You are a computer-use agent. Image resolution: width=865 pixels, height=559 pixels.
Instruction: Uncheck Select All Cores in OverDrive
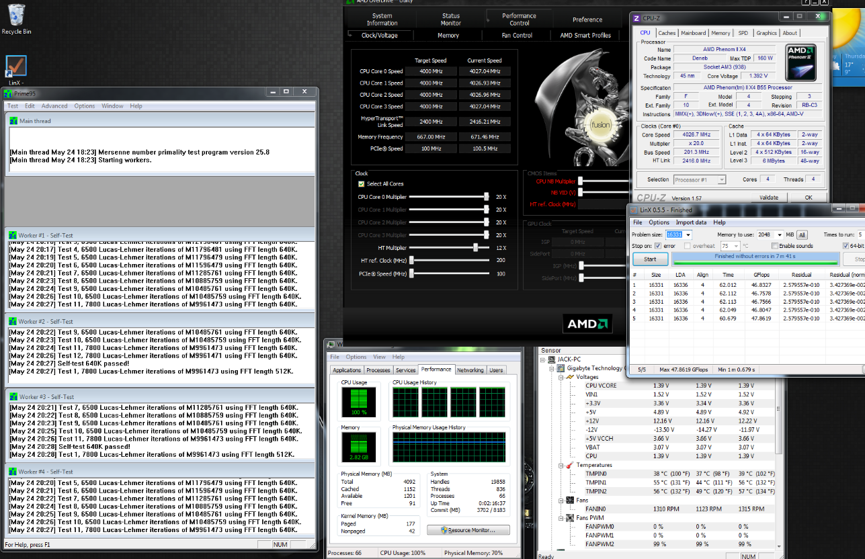[362, 184]
